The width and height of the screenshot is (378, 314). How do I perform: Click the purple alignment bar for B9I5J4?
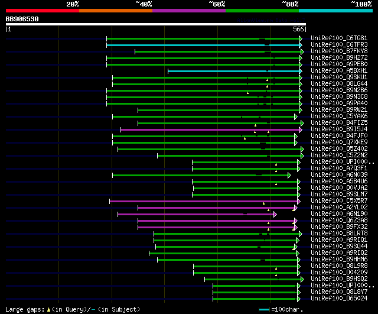point(210,130)
